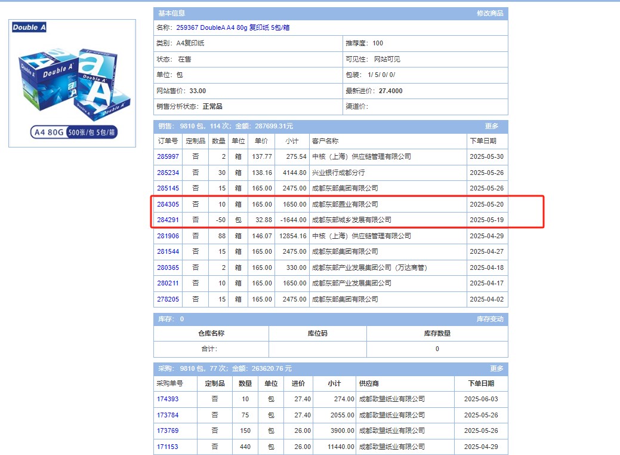The height and width of the screenshot is (455, 620).
Task: Click unit price 146.07
Action: [262, 236]
